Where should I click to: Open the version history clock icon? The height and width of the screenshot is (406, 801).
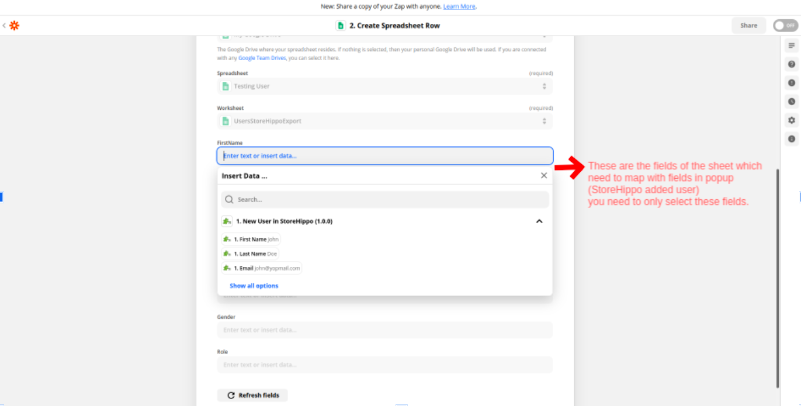click(x=792, y=102)
